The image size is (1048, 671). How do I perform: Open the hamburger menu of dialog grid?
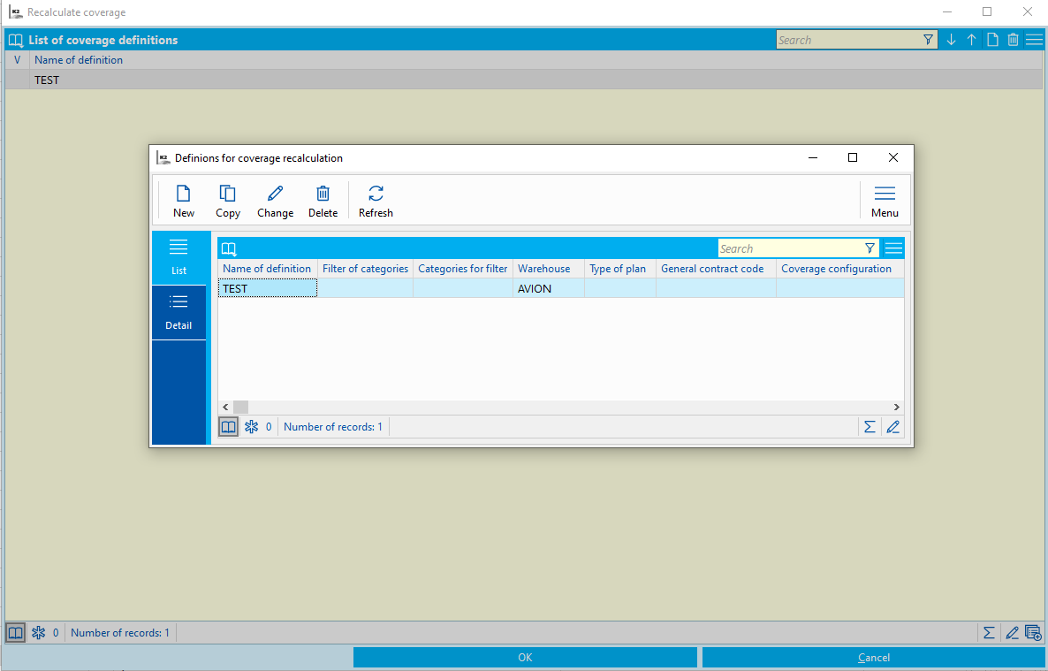coord(893,249)
